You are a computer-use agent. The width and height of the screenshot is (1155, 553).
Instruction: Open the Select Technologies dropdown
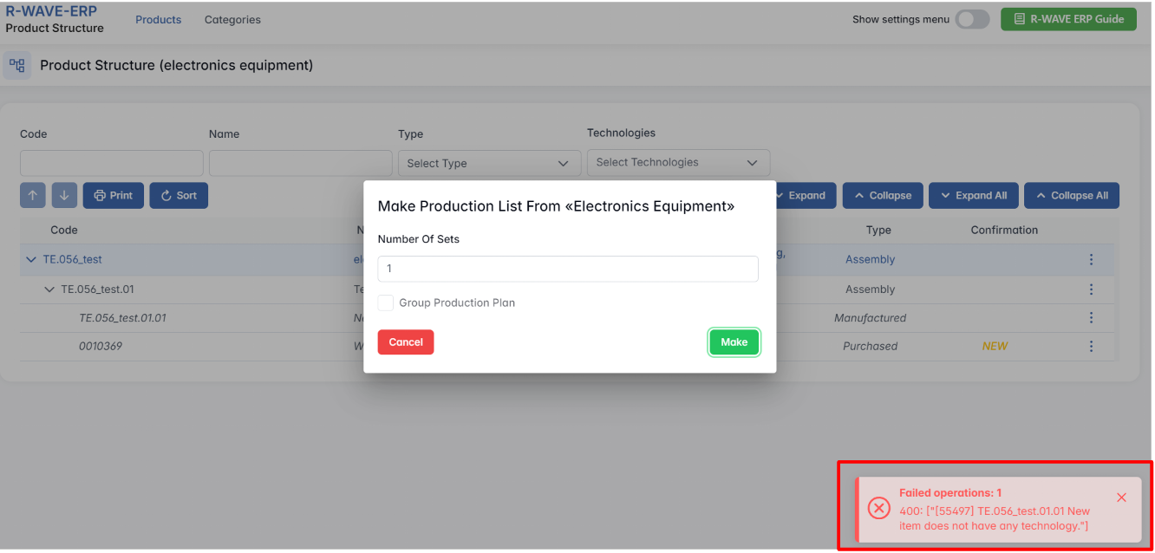(677, 162)
